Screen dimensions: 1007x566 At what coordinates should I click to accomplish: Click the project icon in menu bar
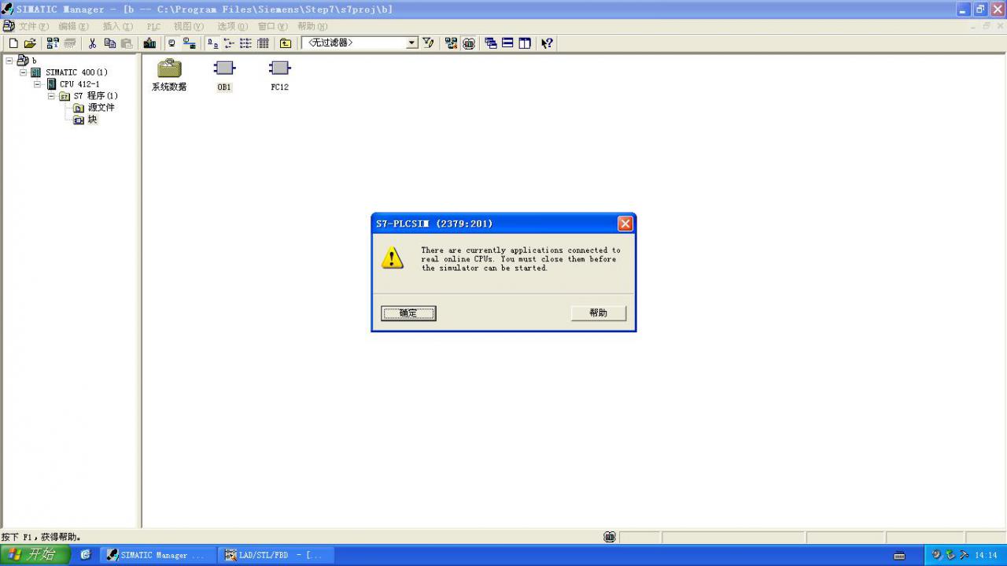[x=8, y=27]
